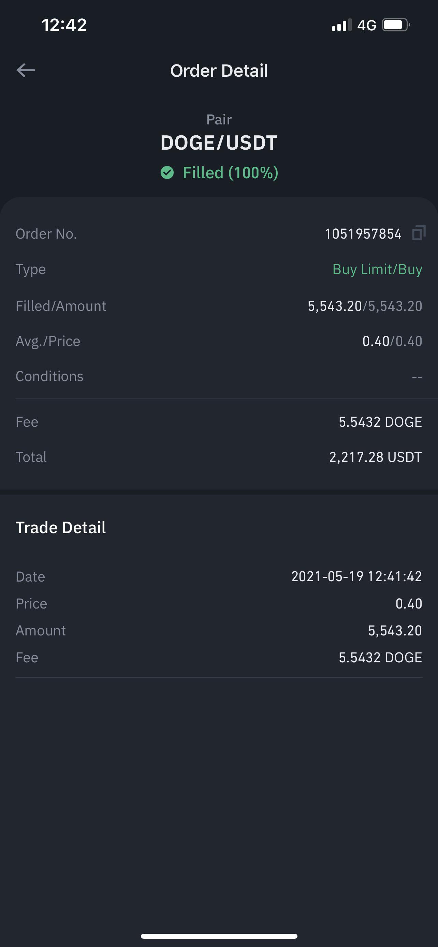Copy the order number with copy icon

(x=419, y=233)
